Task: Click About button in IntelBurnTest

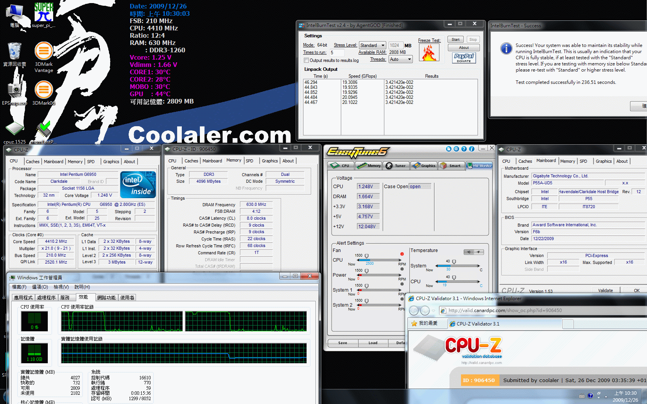Action: click(464, 48)
